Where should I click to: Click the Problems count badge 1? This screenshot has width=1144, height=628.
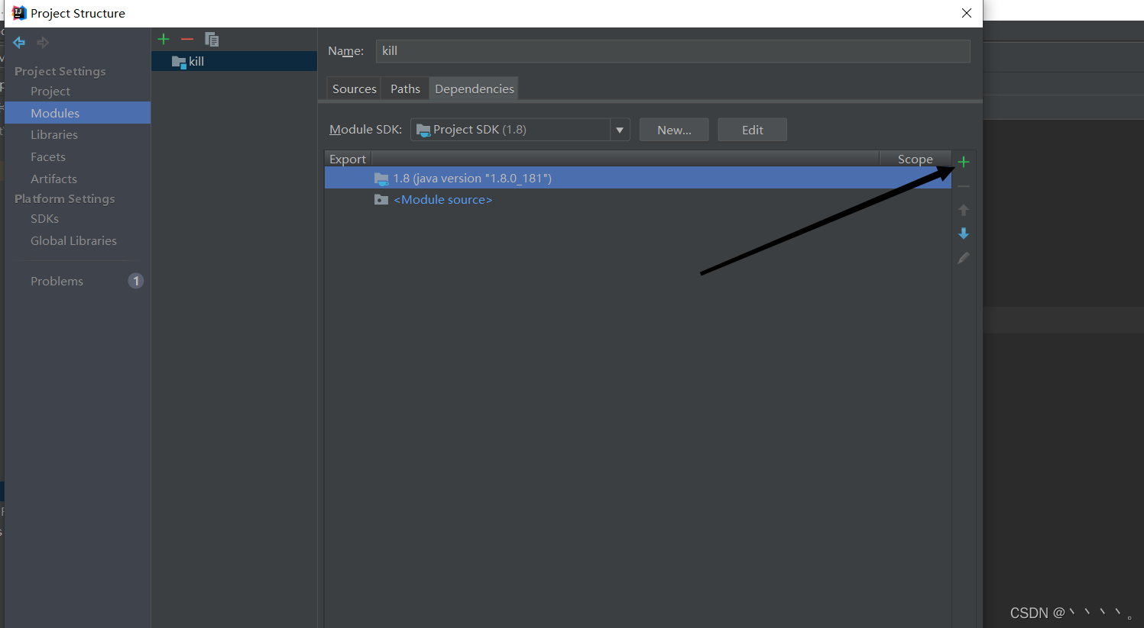pos(136,281)
